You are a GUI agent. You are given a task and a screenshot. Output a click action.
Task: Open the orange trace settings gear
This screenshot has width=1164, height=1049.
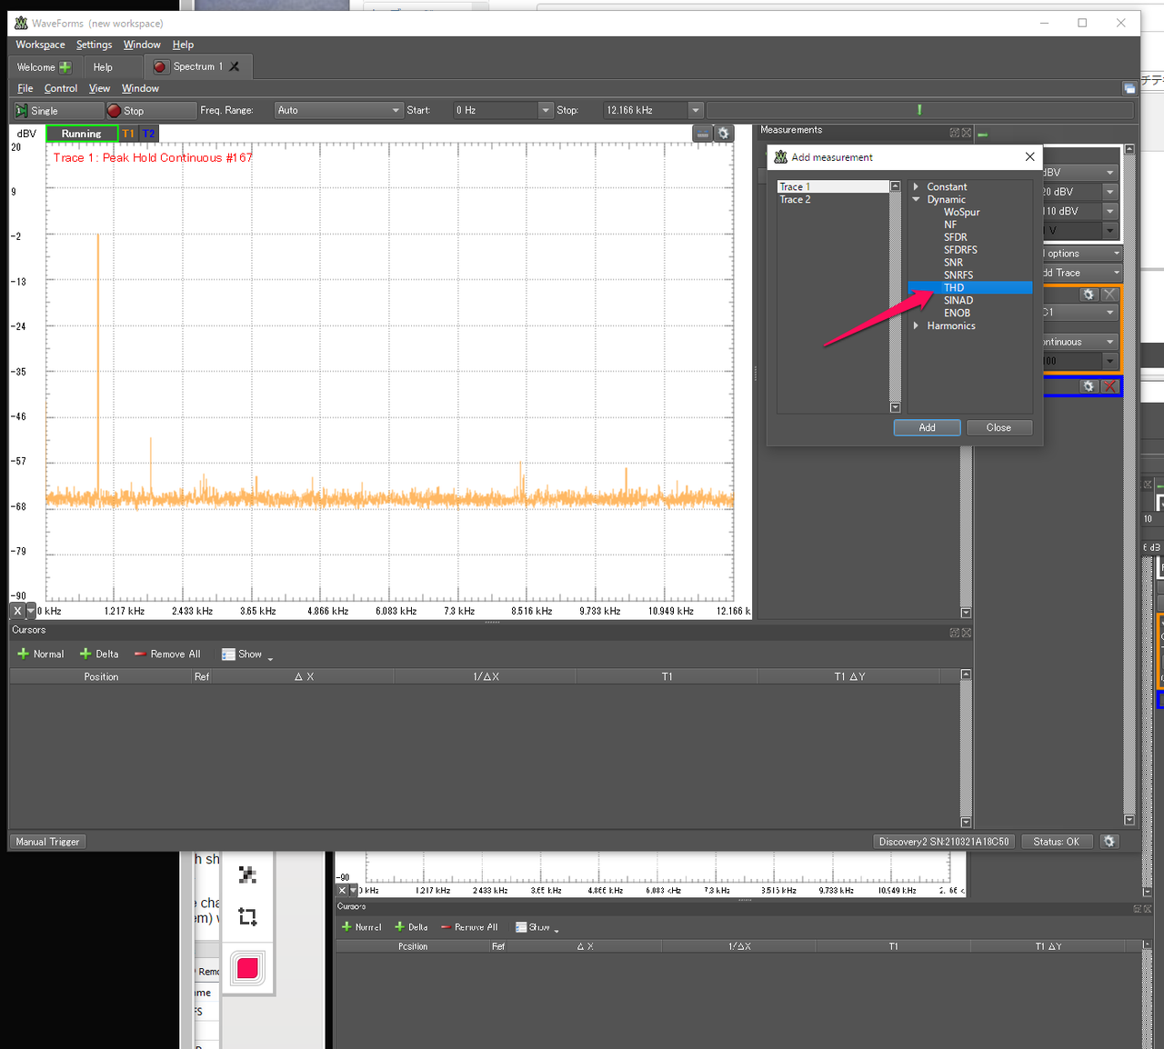[x=1089, y=295]
